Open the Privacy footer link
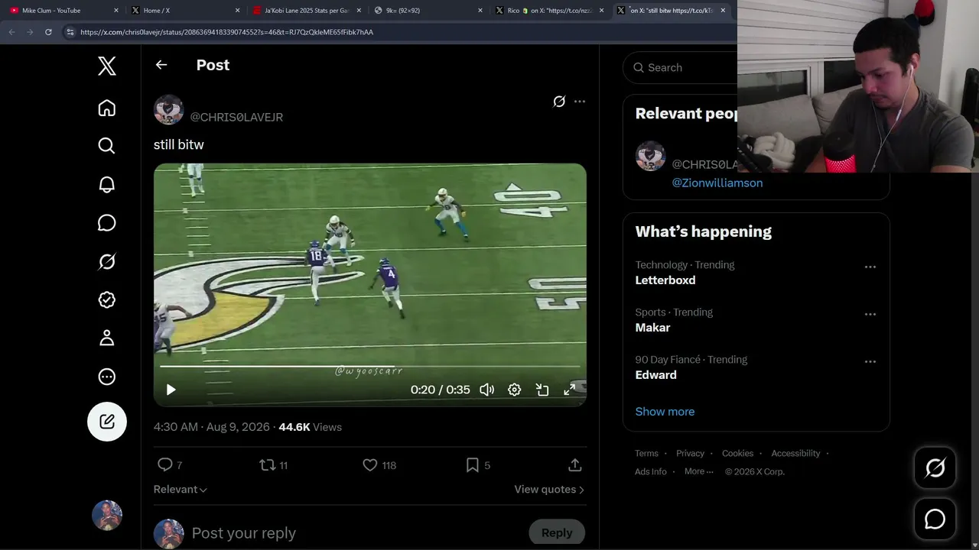Viewport: 979px width, 550px height. tap(690, 453)
